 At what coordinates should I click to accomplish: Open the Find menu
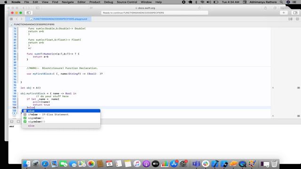point(55,2)
